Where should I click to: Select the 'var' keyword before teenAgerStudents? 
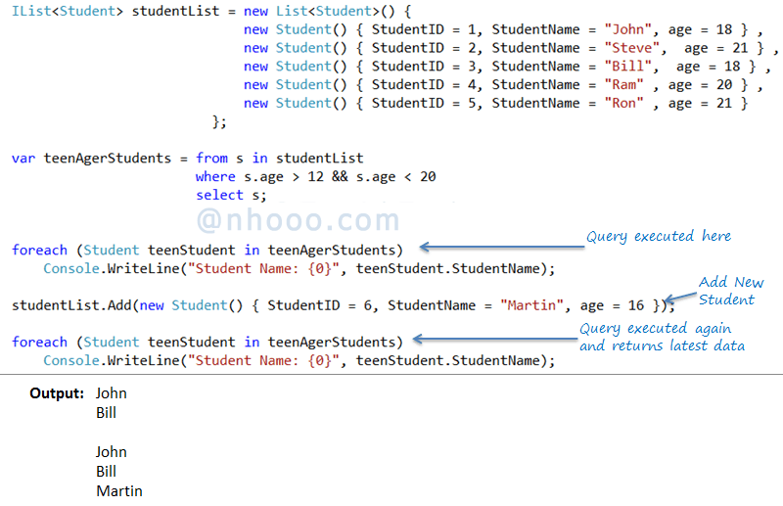click(x=23, y=159)
